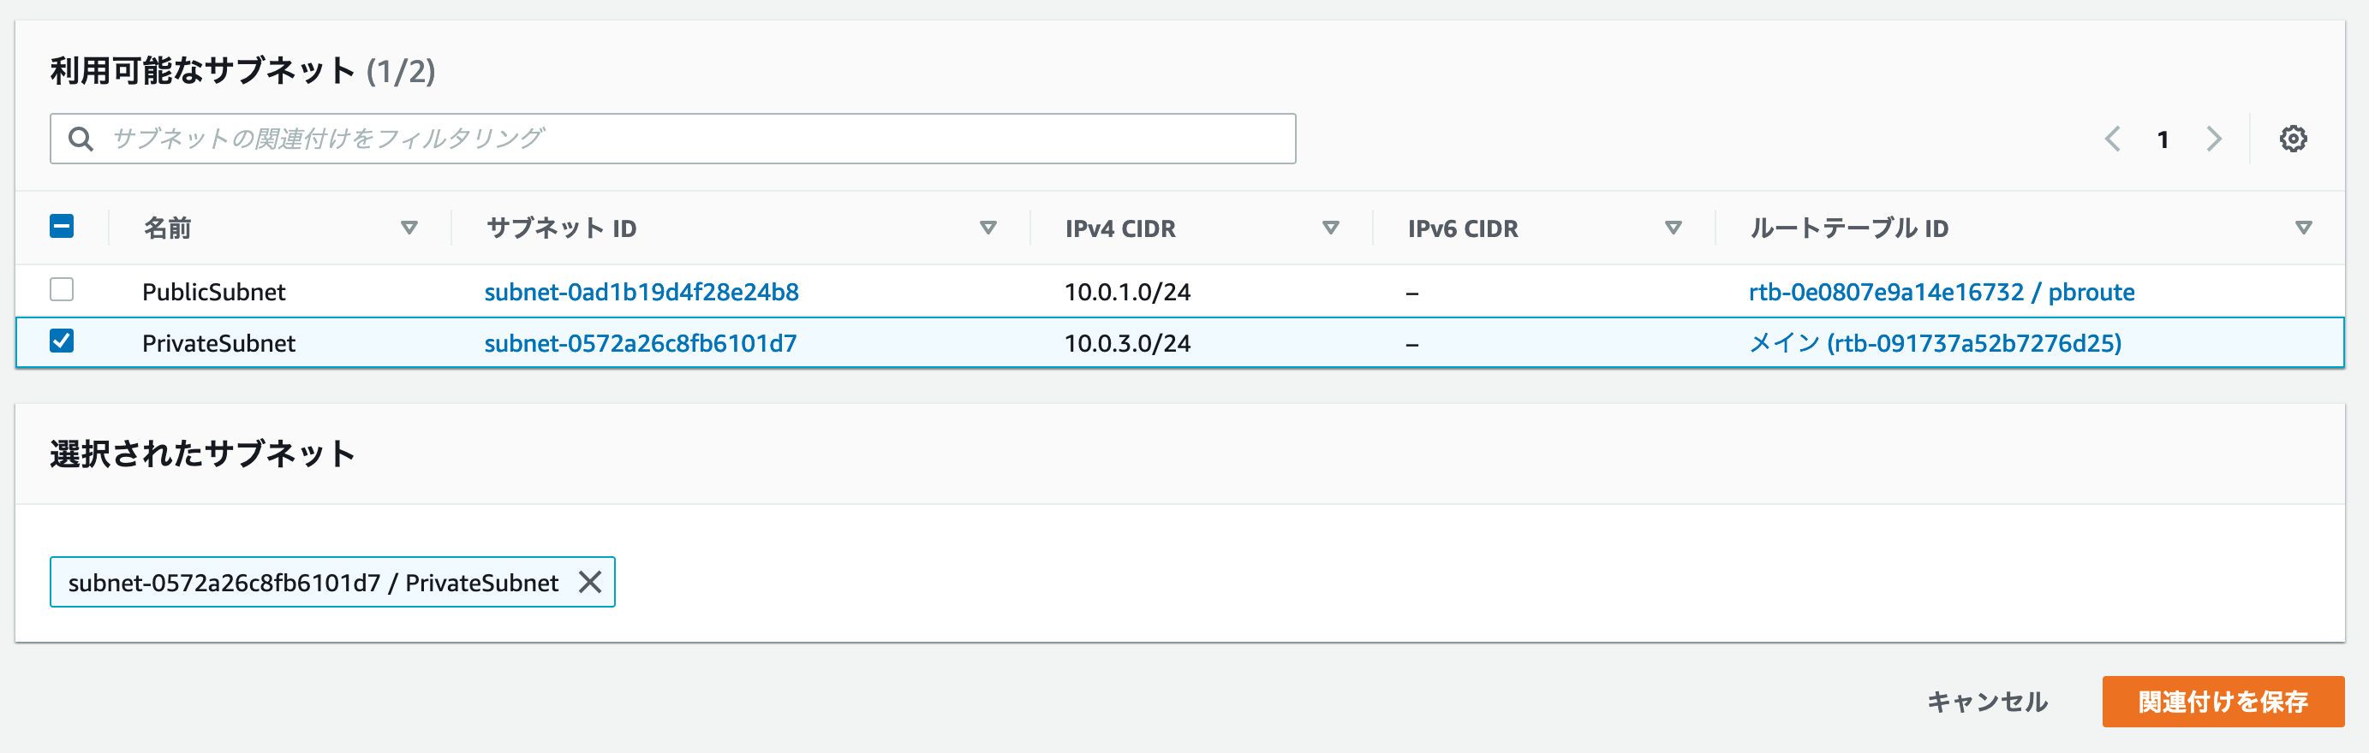This screenshot has width=2369, height=753.
Task: Click the search magnifier icon
Action: [x=81, y=139]
